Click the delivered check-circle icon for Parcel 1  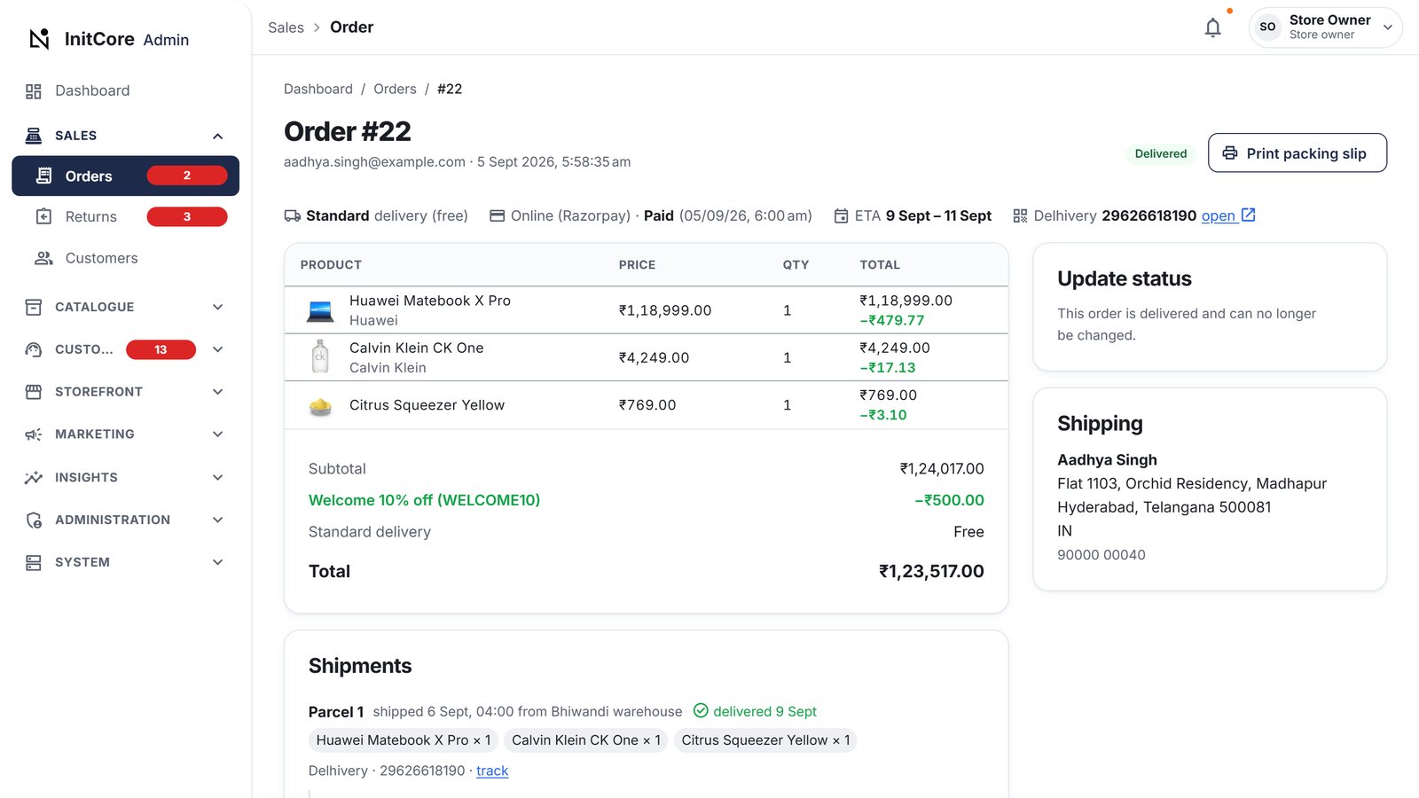(701, 711)
